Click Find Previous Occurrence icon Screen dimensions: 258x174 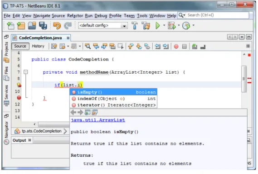click(96, 46)
